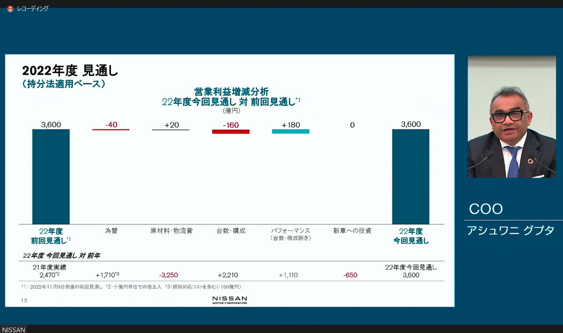Image resolution: width=563 pixels, height=333 pixels.
Task: Select the 22年度 今回見通し bar
Action: (410, 176)
